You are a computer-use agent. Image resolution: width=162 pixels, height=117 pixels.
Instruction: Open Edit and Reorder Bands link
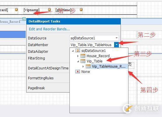pyautogui.click(x=49, y=29)
